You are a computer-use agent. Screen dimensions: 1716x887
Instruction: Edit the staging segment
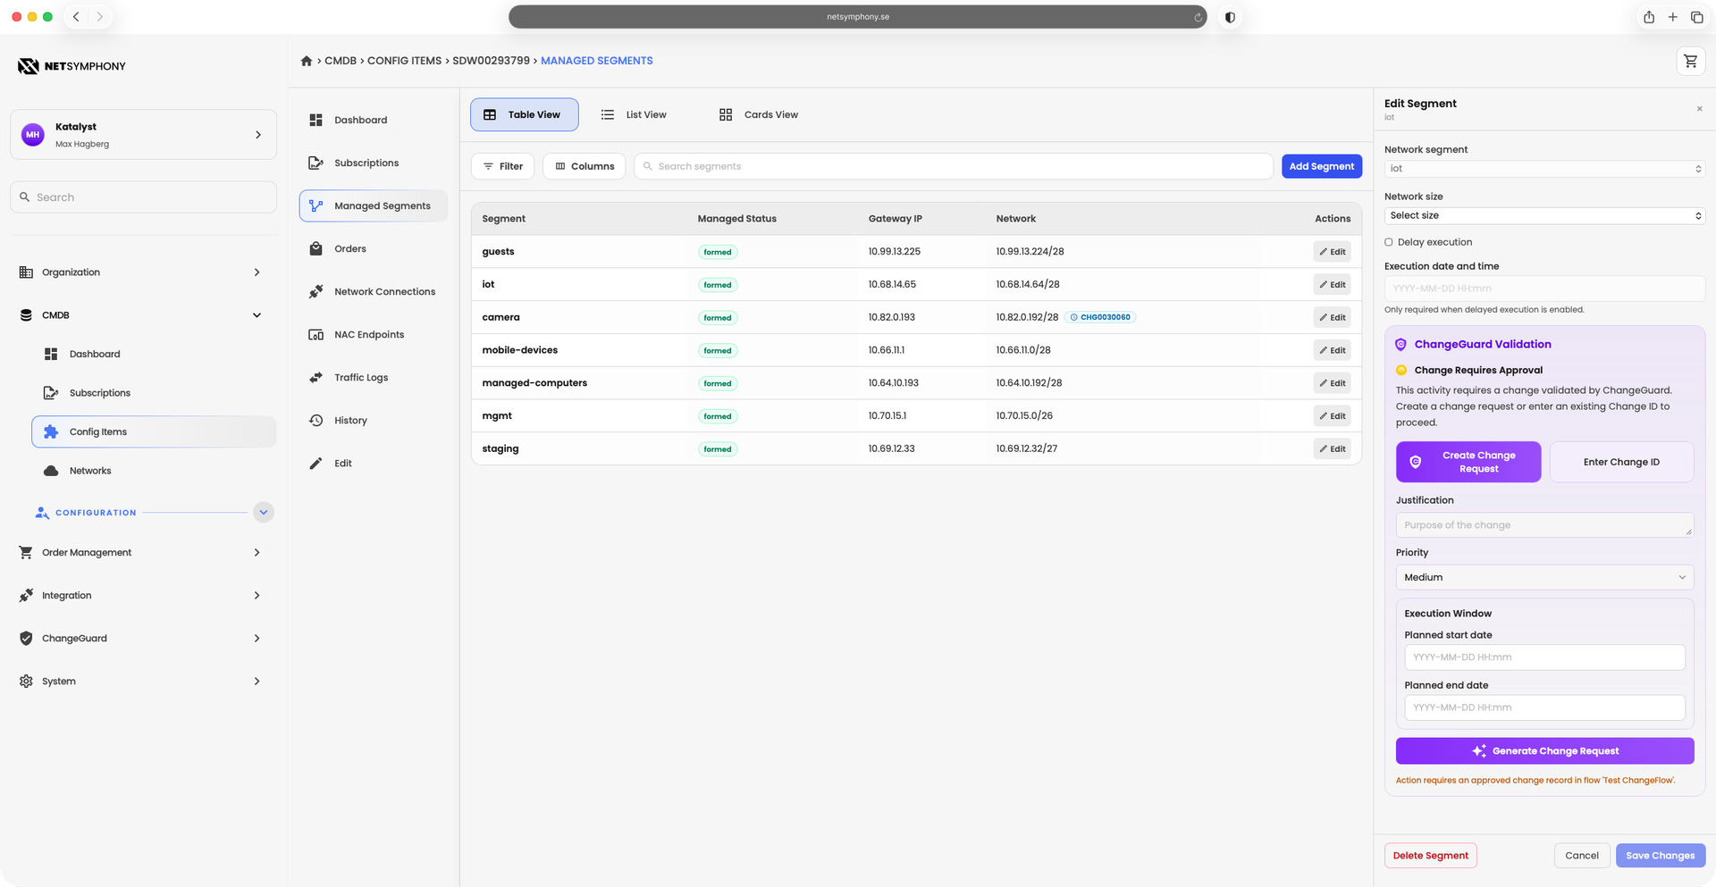(1332, 448)
